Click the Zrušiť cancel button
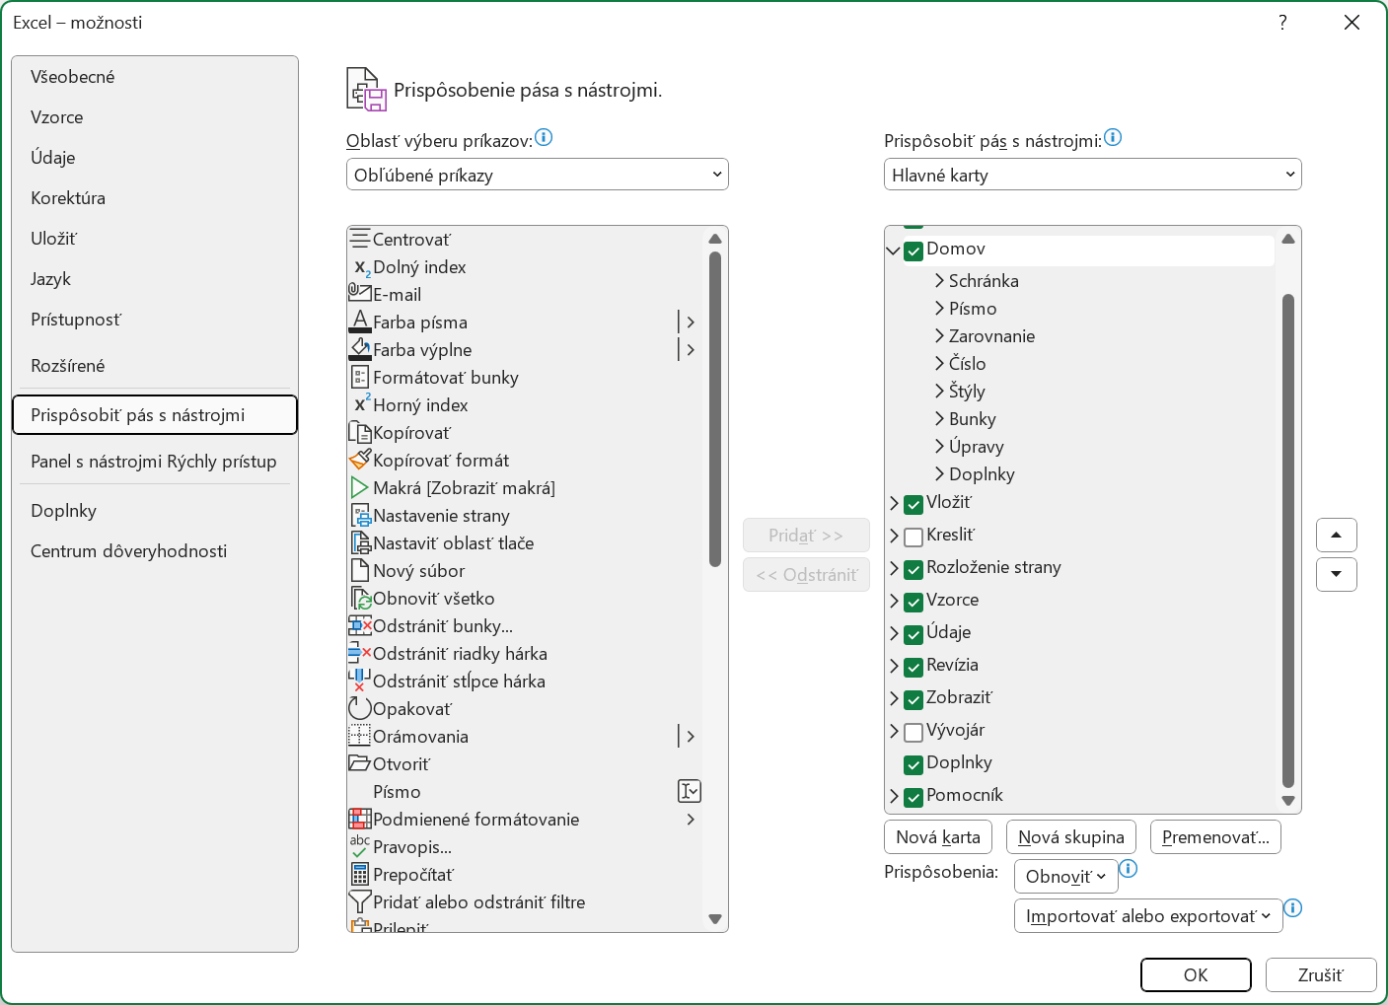1388x1005 pixels. click(x=1321, y=974)
